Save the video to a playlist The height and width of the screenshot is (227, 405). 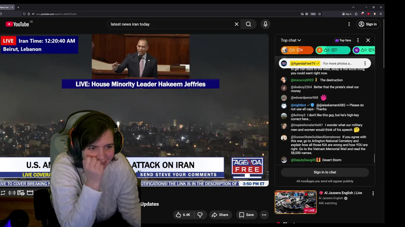click(246, 215)
